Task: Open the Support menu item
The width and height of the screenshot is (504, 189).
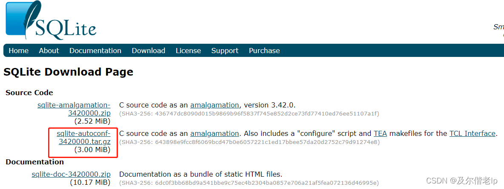Action: [225, 51]
